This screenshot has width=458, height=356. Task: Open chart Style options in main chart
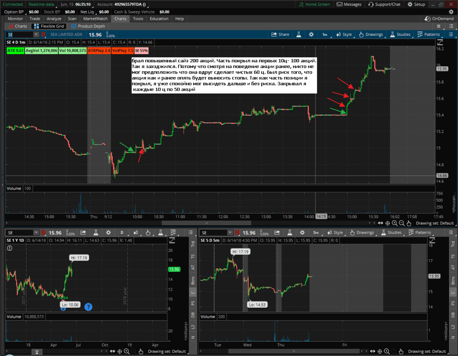click(x=343, y=34)
